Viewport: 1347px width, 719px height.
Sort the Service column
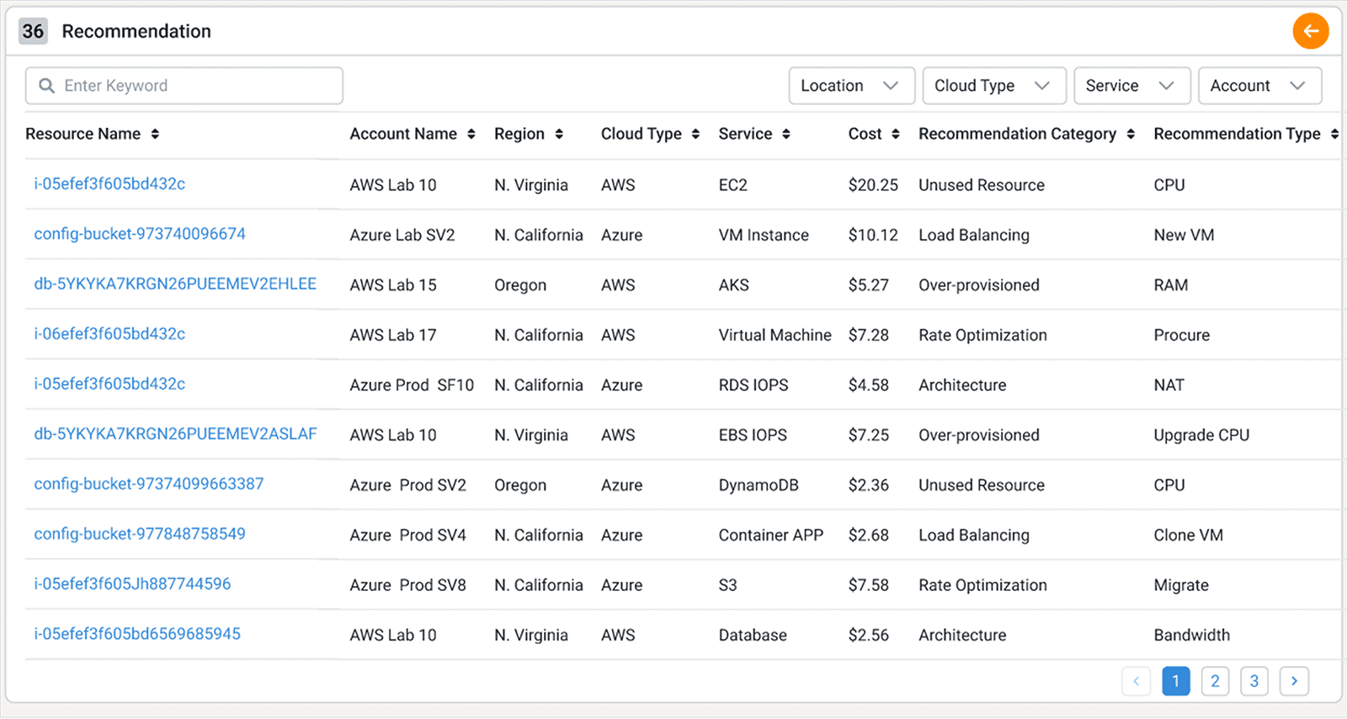(x=786, y=134)
